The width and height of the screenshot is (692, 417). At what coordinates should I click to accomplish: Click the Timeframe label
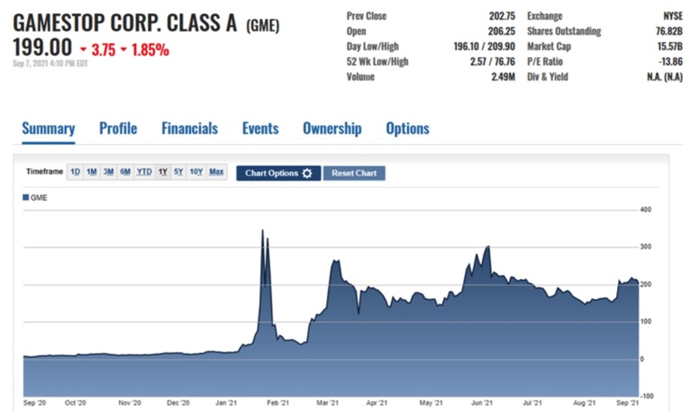pyautogui.click(x=44, y=172)
